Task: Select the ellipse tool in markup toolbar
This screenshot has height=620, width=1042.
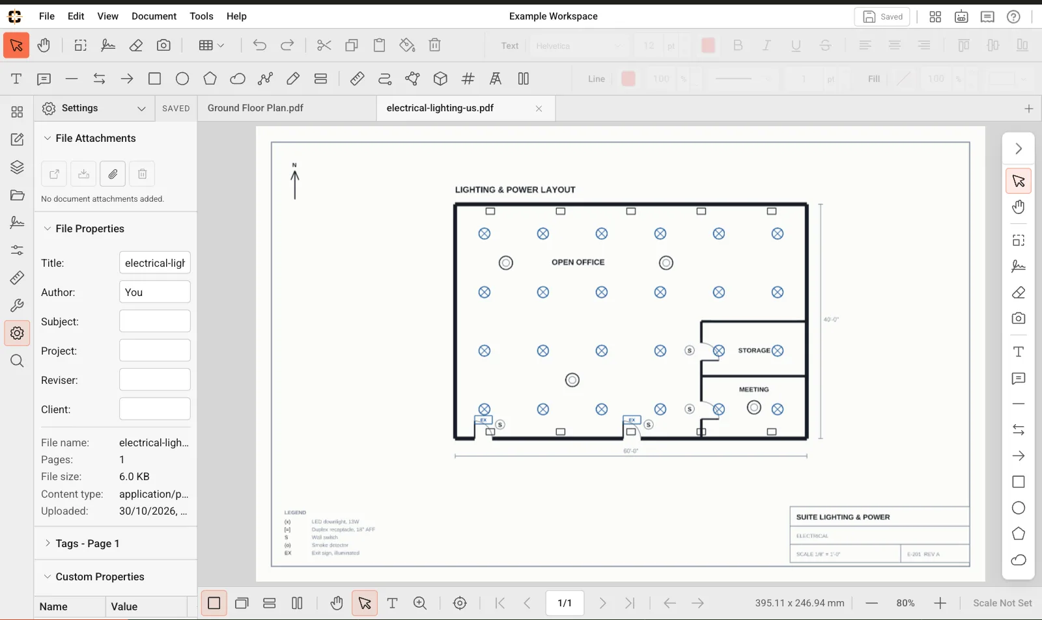Action: tap(182, 79)
